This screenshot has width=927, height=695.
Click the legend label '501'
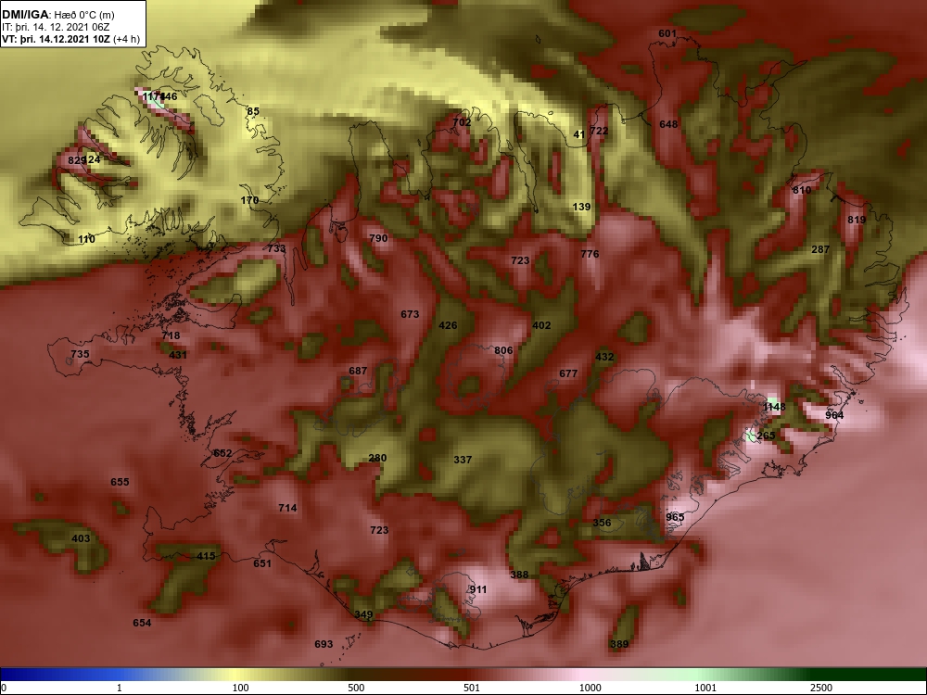pyautogui.click(x=471, y=688)
